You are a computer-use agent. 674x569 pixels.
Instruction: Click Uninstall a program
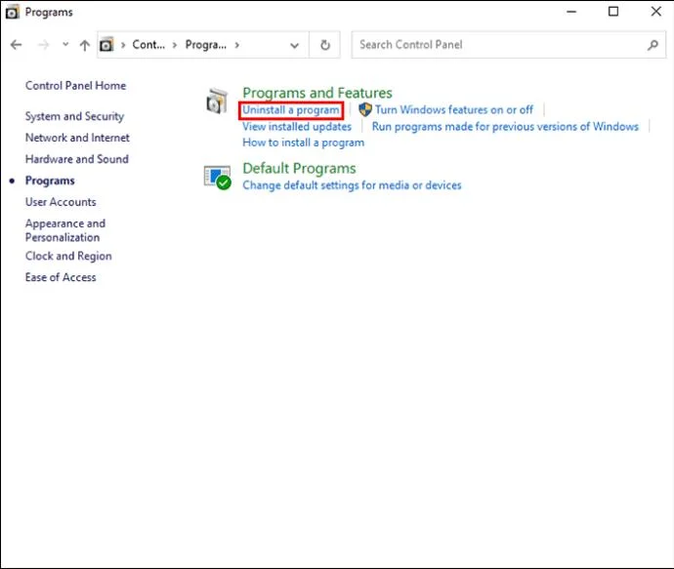click(291, 110)
